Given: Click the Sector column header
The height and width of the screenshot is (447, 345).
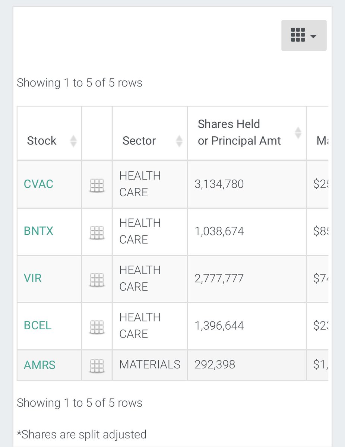Looking at the screenshot, I should [x=139, y=141].
